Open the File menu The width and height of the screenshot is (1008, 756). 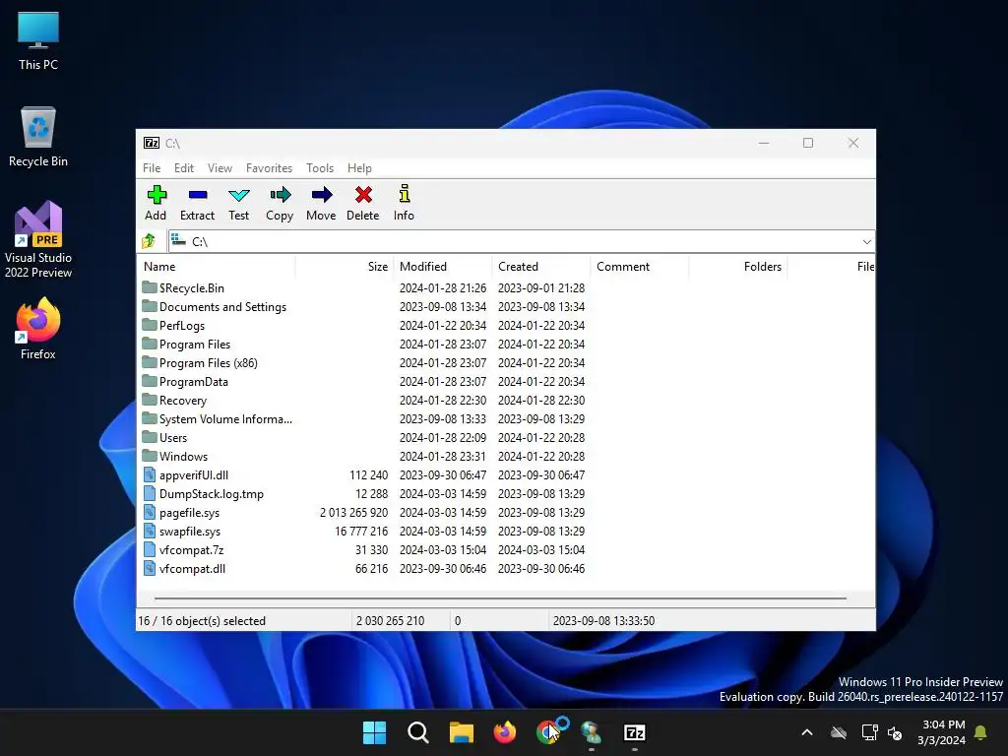pyautogui.click(x=152, y=167)
